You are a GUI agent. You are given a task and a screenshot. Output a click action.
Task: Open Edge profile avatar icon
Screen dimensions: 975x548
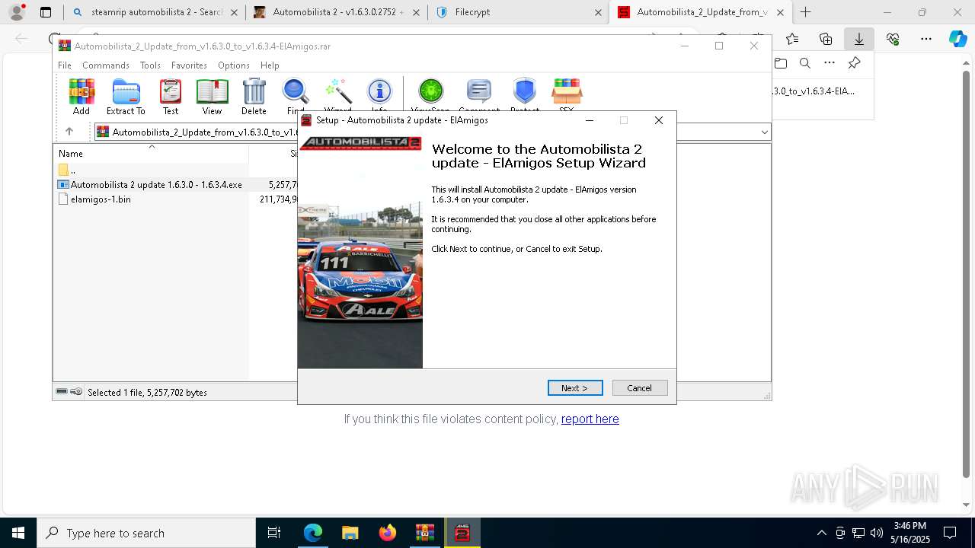point(17,12)
